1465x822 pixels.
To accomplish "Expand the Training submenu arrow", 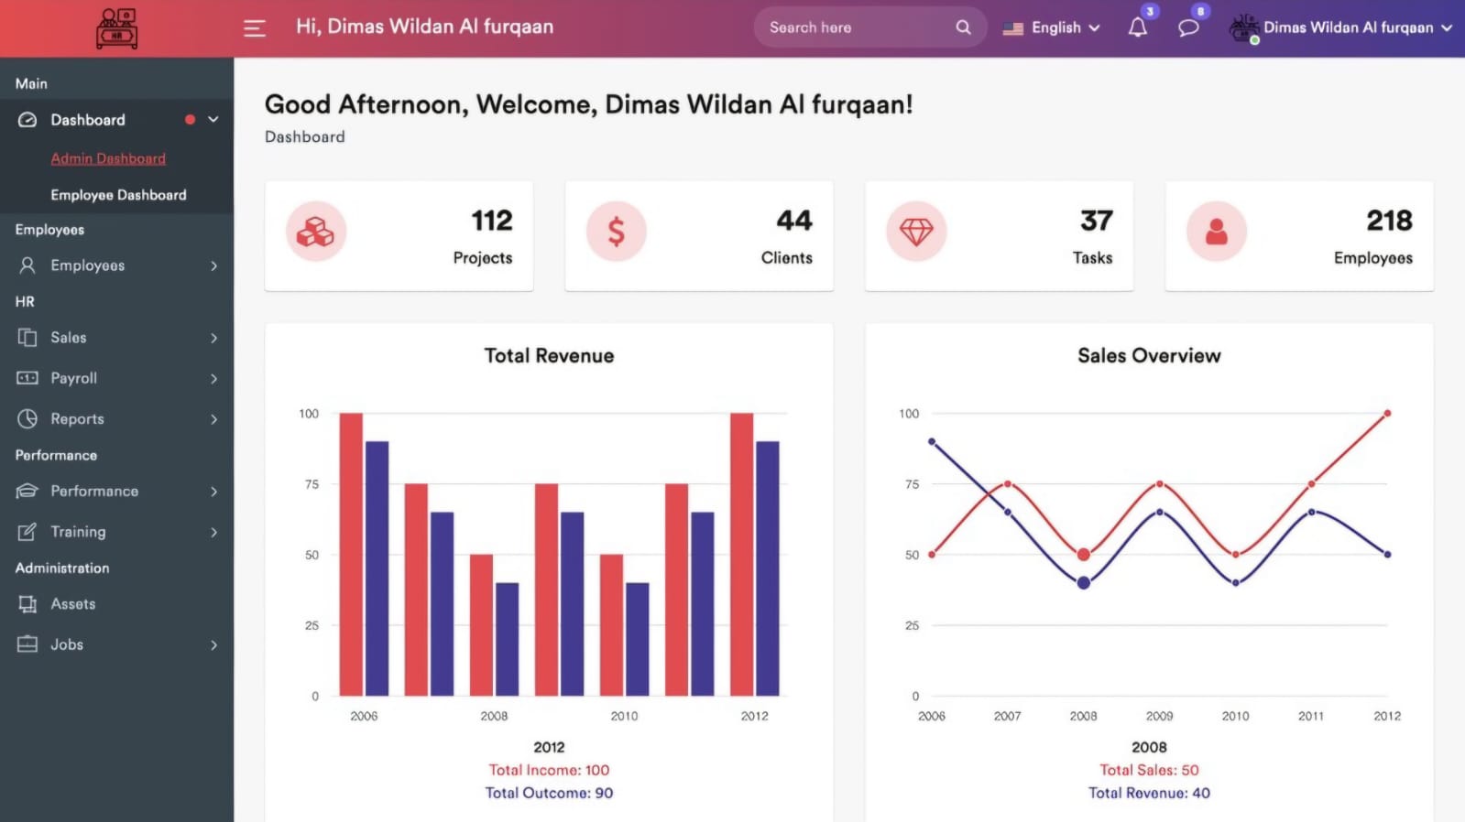I will [214, 532].
